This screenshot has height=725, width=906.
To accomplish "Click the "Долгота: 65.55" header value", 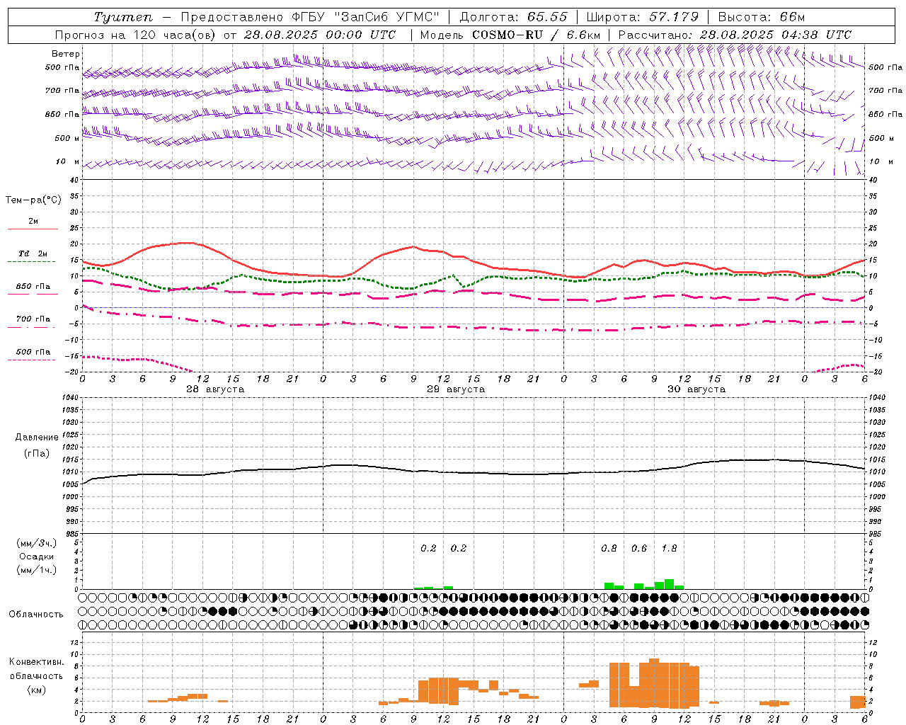I will pos(513,17).
